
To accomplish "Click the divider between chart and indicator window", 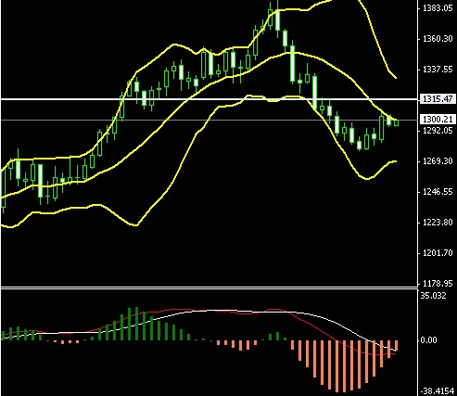I will [209, 288].
